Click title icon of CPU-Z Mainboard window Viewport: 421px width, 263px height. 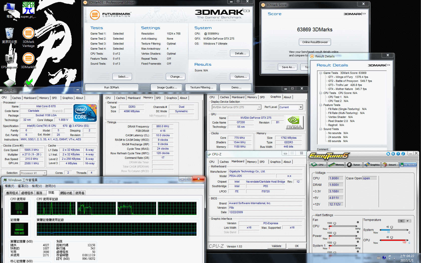click(209, 154)
